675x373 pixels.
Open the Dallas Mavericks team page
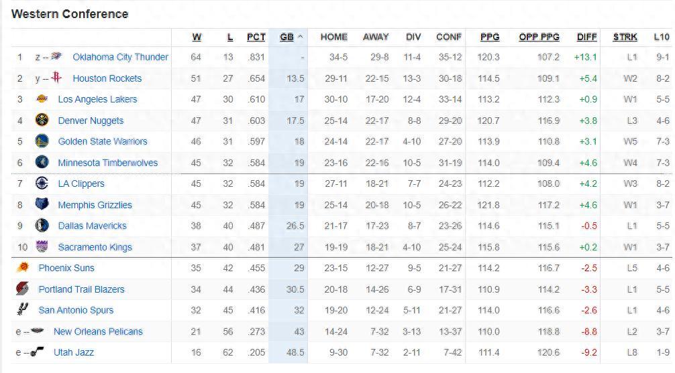(x=92, y=226)
